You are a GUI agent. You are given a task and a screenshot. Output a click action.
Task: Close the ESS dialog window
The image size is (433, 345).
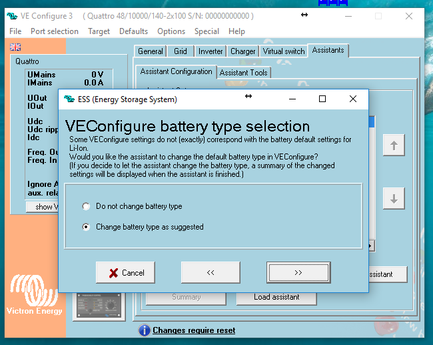(x=353, y=99)
